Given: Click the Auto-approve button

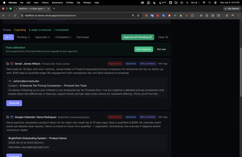Looking at the screenshot, I should pyautogui.click(x=144, y=49).
